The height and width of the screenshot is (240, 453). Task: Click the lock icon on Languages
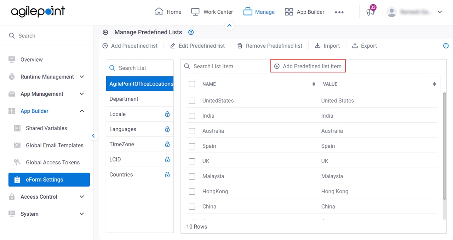click(167, 129)
